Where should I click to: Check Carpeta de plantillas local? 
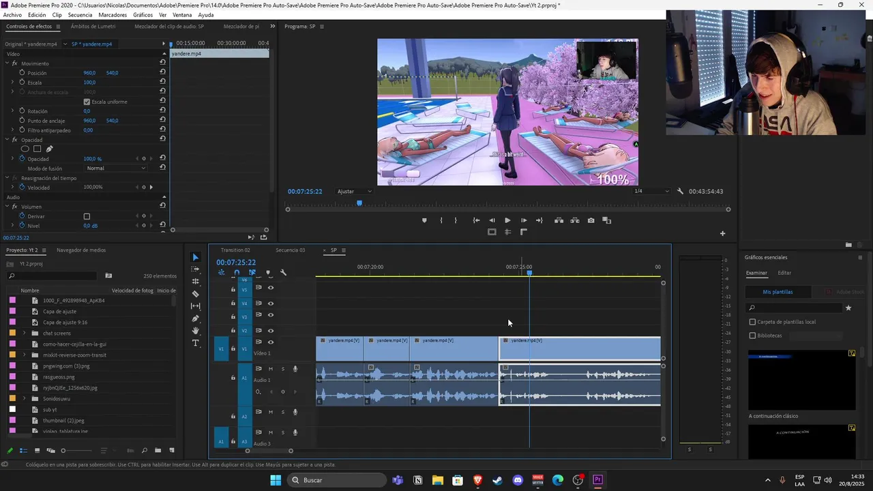(x=752, y=322)
